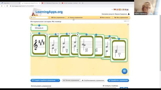Expand the language list arrow beside flags
161x90 pixels.
(x=112, y=9)
